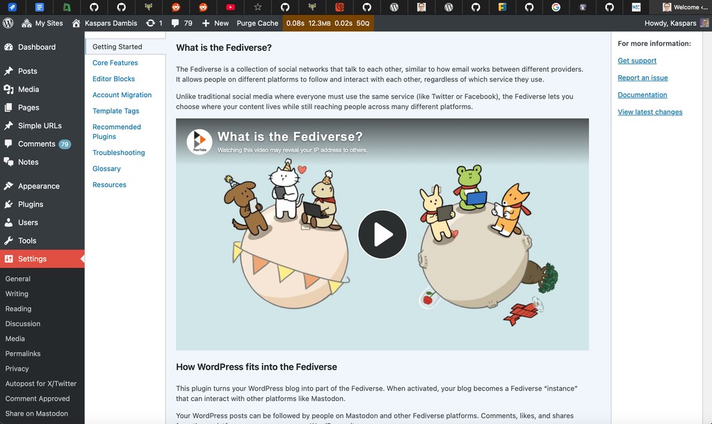This screenshot has width=712, height=424.
Task: Click the Simple URLs pin icon
Action: (8, 126)
